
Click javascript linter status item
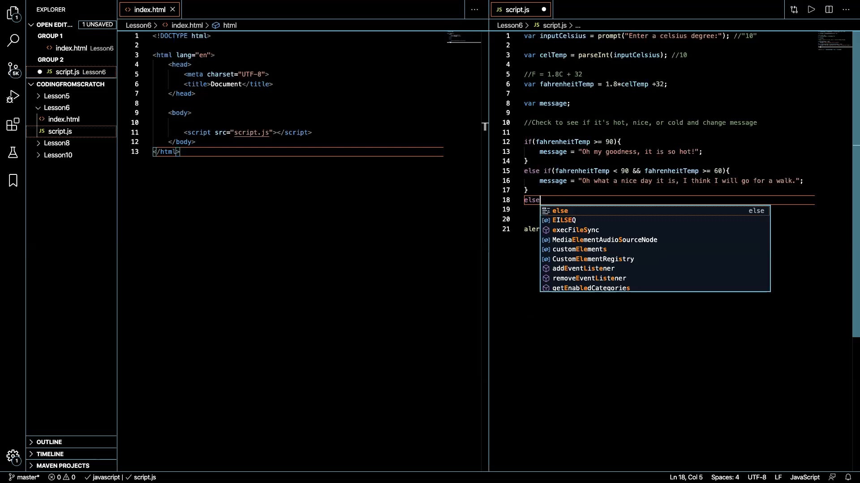(x=103, y=477)
